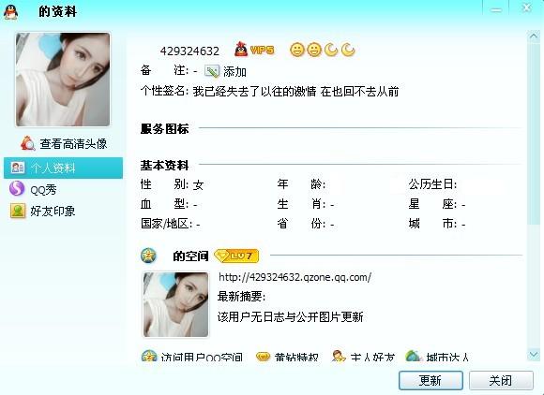Click the 更新 button

pos(431,380)
